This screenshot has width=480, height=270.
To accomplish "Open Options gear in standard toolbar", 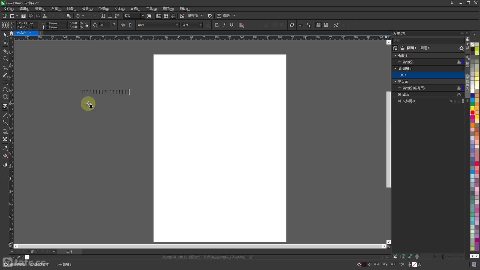I will click(x=210, y=16).
